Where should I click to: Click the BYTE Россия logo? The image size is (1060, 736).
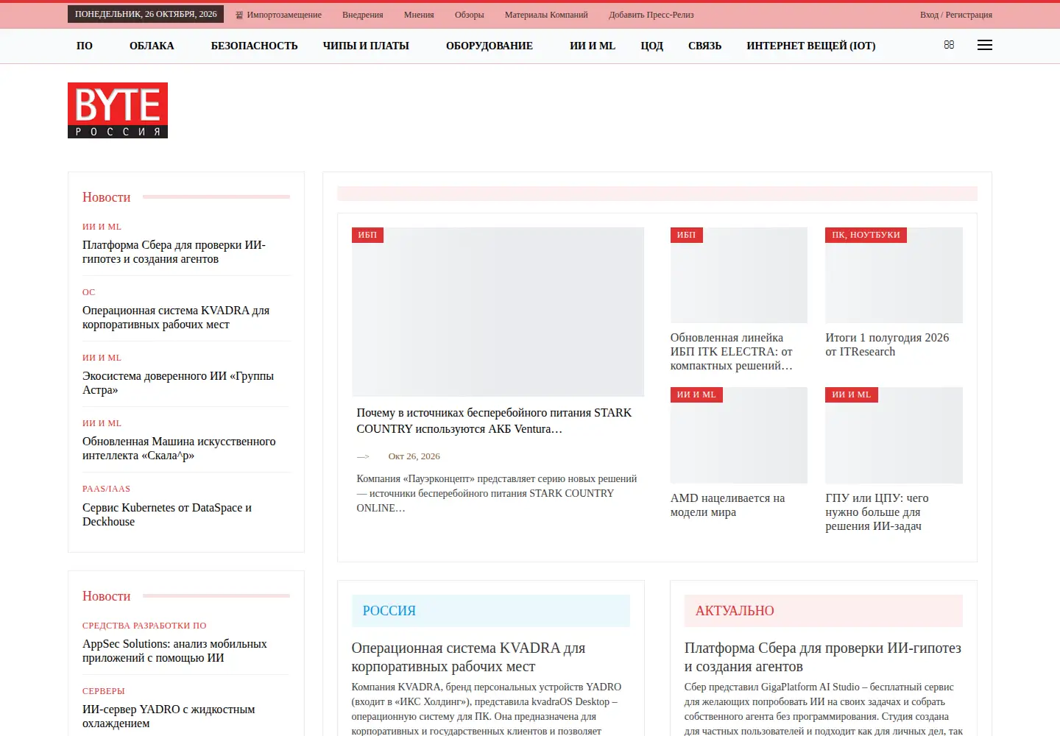pos(118,110)
